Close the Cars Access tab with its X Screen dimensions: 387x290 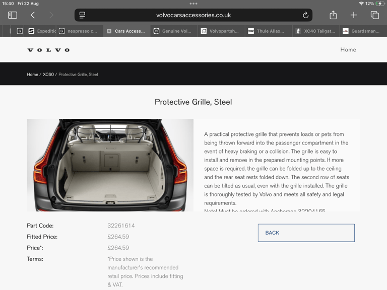pos(109,31)
